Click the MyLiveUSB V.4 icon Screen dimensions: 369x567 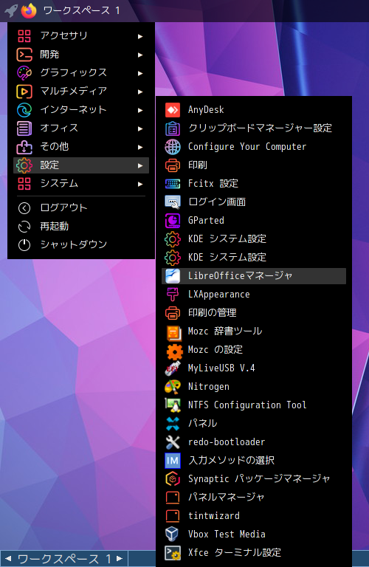coord(173,368)
